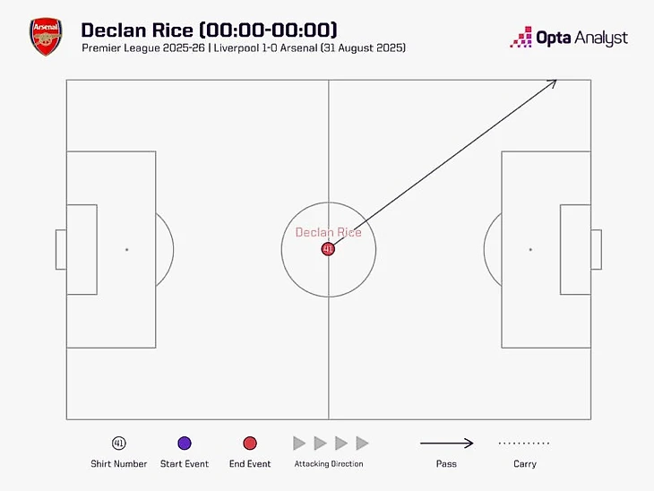Click the Carry dotted line legend symbol

click(x=524, y=444)
